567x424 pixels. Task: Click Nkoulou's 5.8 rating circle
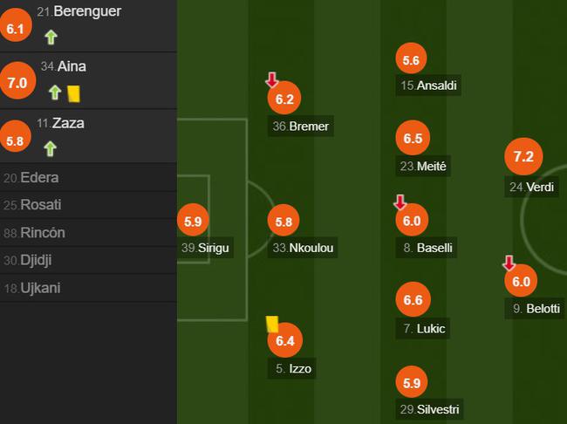pos(283,222)
